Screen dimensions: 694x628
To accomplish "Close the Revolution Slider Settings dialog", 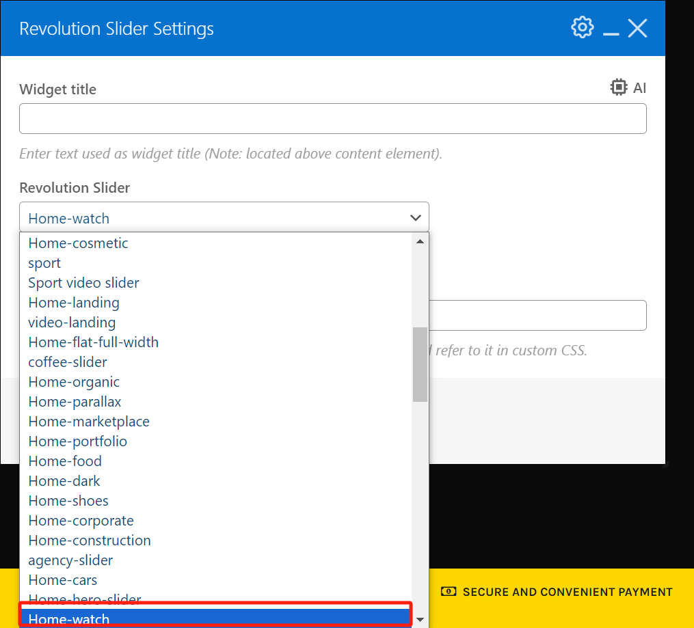I will (x=637, y=29).
